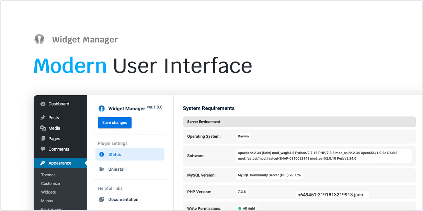Select the Status entry under Plugin settings
The height and width of the screenshot is (211, 423).
(x=114, y=154)
